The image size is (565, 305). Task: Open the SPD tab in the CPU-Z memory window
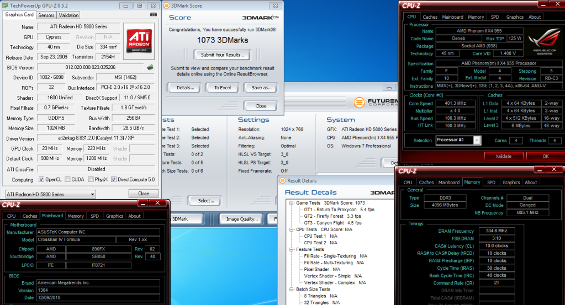point(490,182)
